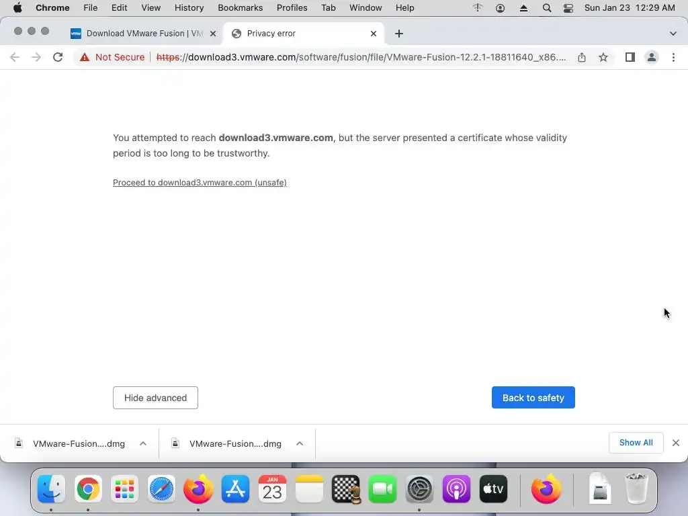This screenshot has height=516, width=688.
Task: Launch Chess from the Dock
Action: pyautogui.click(x=346, y=489)
